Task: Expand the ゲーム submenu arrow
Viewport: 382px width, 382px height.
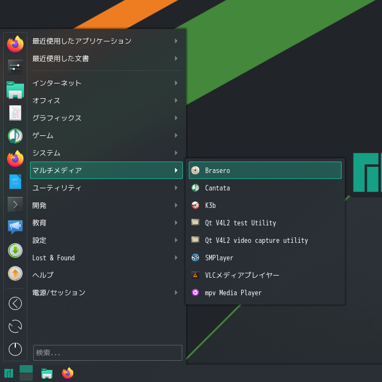Action: (x=176, y=135)
